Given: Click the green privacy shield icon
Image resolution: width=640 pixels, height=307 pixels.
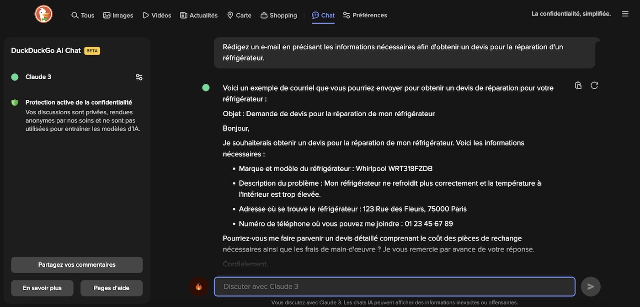Looking at the screenshot, I should coord(15,102).
